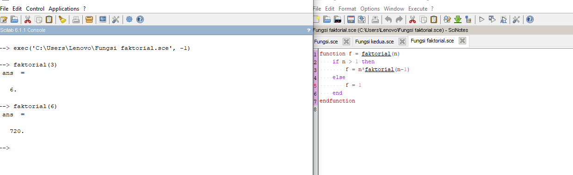
Task: Open console Applications menu
Action: (64, 8)
